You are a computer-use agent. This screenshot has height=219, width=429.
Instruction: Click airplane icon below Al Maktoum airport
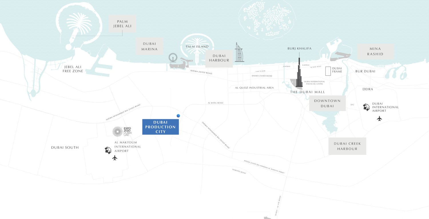(115, 158)
